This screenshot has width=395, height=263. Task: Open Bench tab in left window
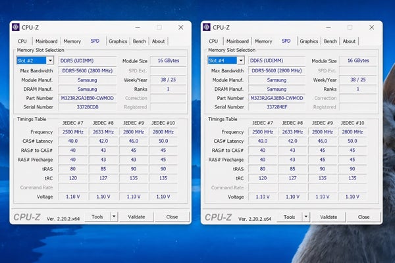[140, 41]
